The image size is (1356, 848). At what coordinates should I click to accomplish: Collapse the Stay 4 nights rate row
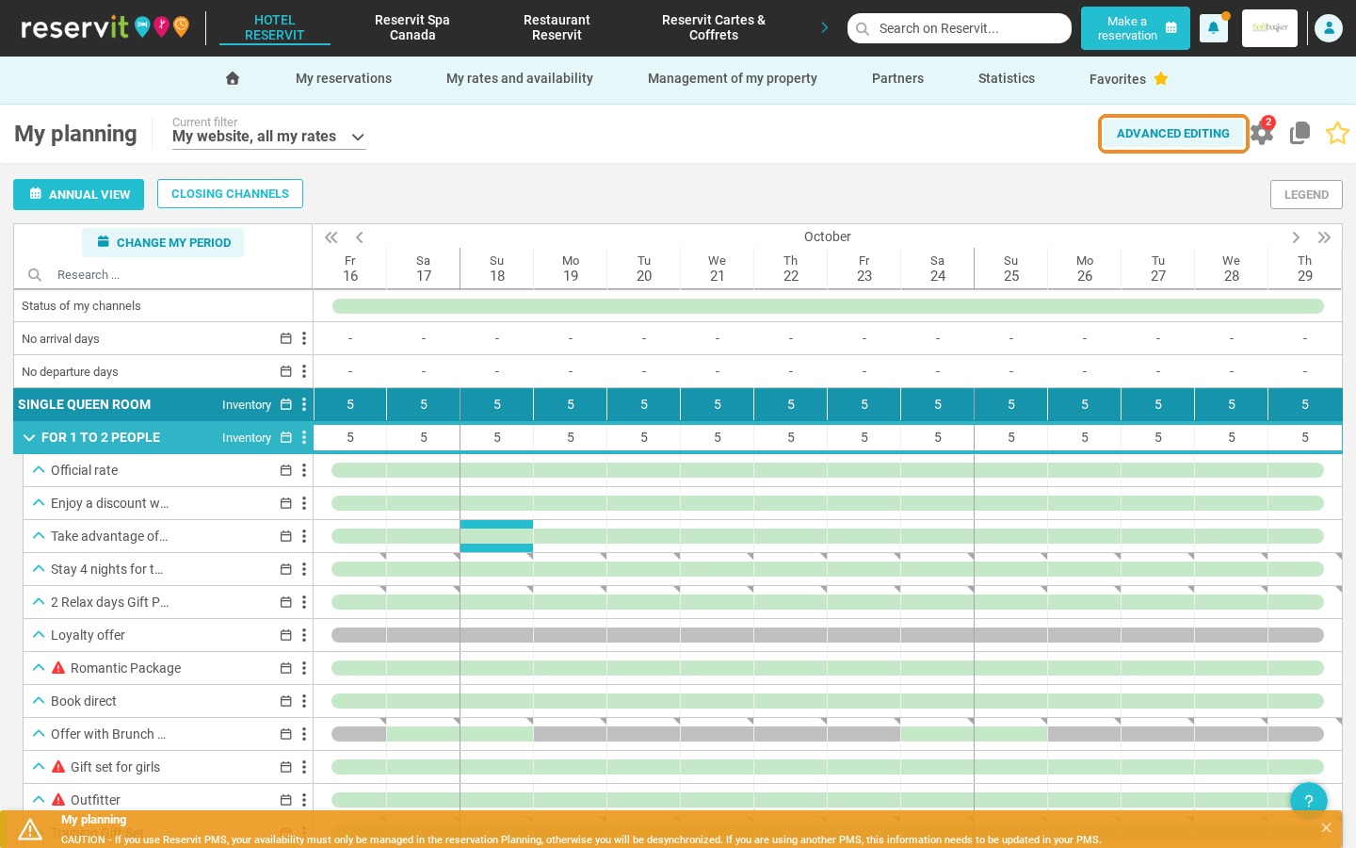click(x=39, y=568)
